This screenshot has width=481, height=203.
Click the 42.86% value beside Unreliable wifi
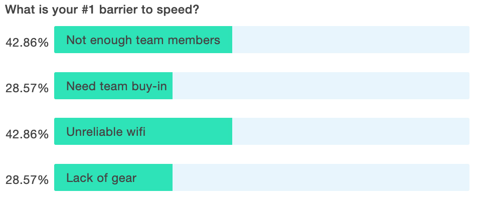[x=27, y=134]
